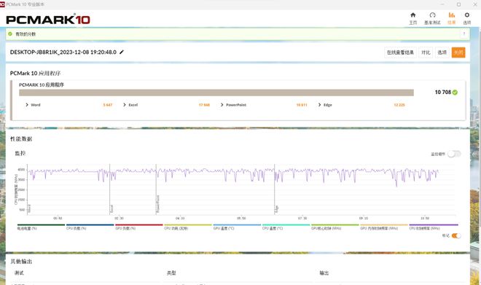Click the green check beside 10 708

[455, 93]
